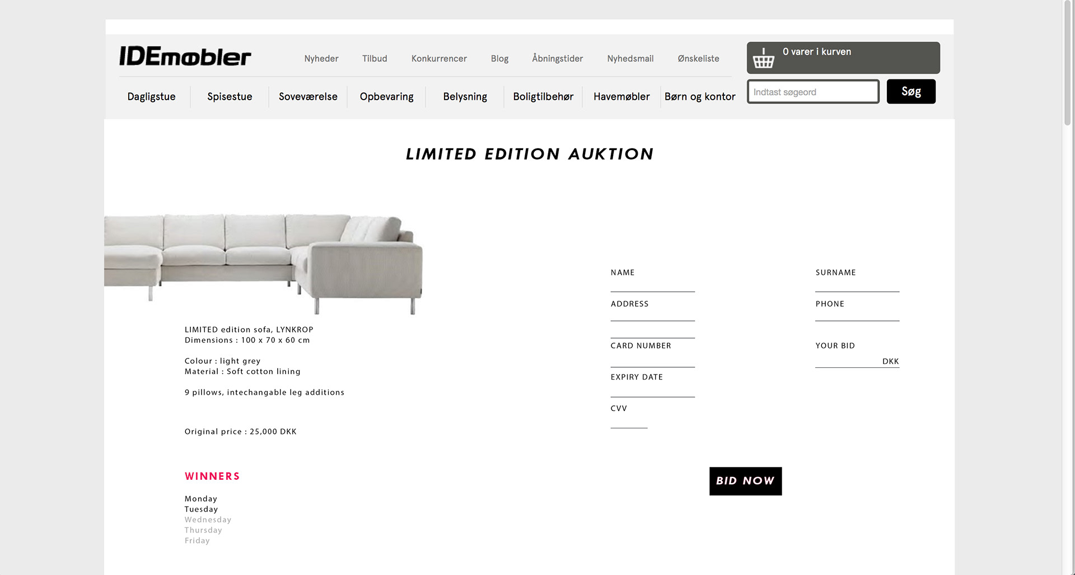Open the Soveværelse category menu
1075x575 pixels.
coord(308,97)
